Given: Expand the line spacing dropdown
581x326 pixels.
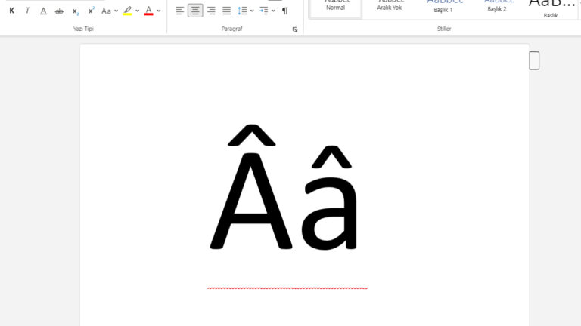Looking at the screenshot, I should pos(252,11).
